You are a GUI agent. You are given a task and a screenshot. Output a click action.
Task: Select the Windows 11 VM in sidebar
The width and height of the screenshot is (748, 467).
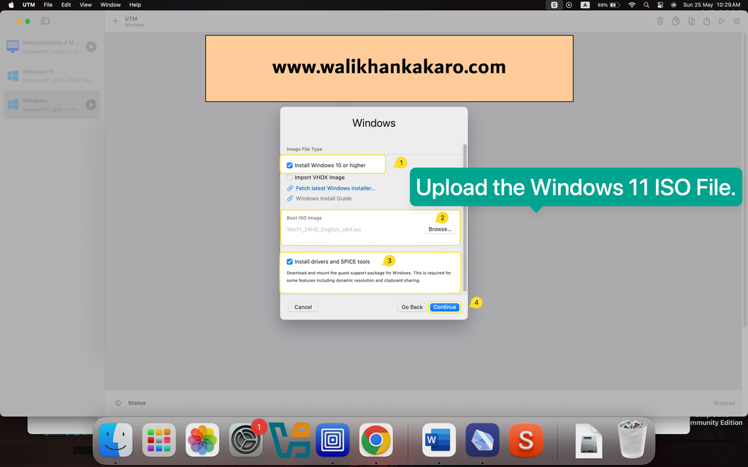coord(52,75)
